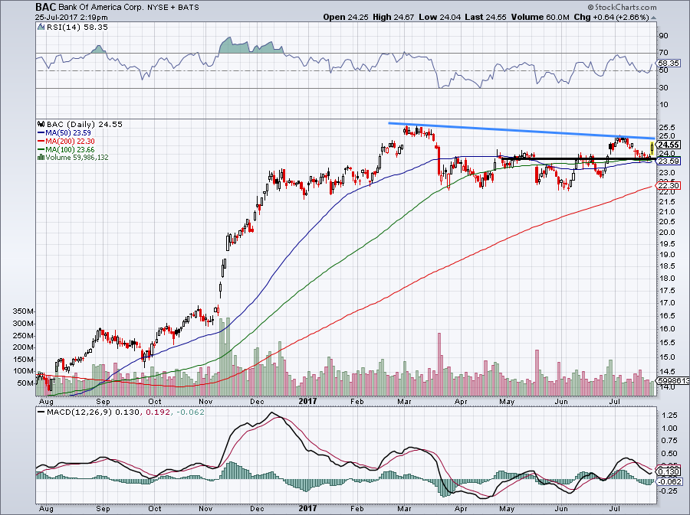The height and width of the screenshot is (515, 690).
Task: Click the Low 24.04 value in header
Action: [439, 17]
